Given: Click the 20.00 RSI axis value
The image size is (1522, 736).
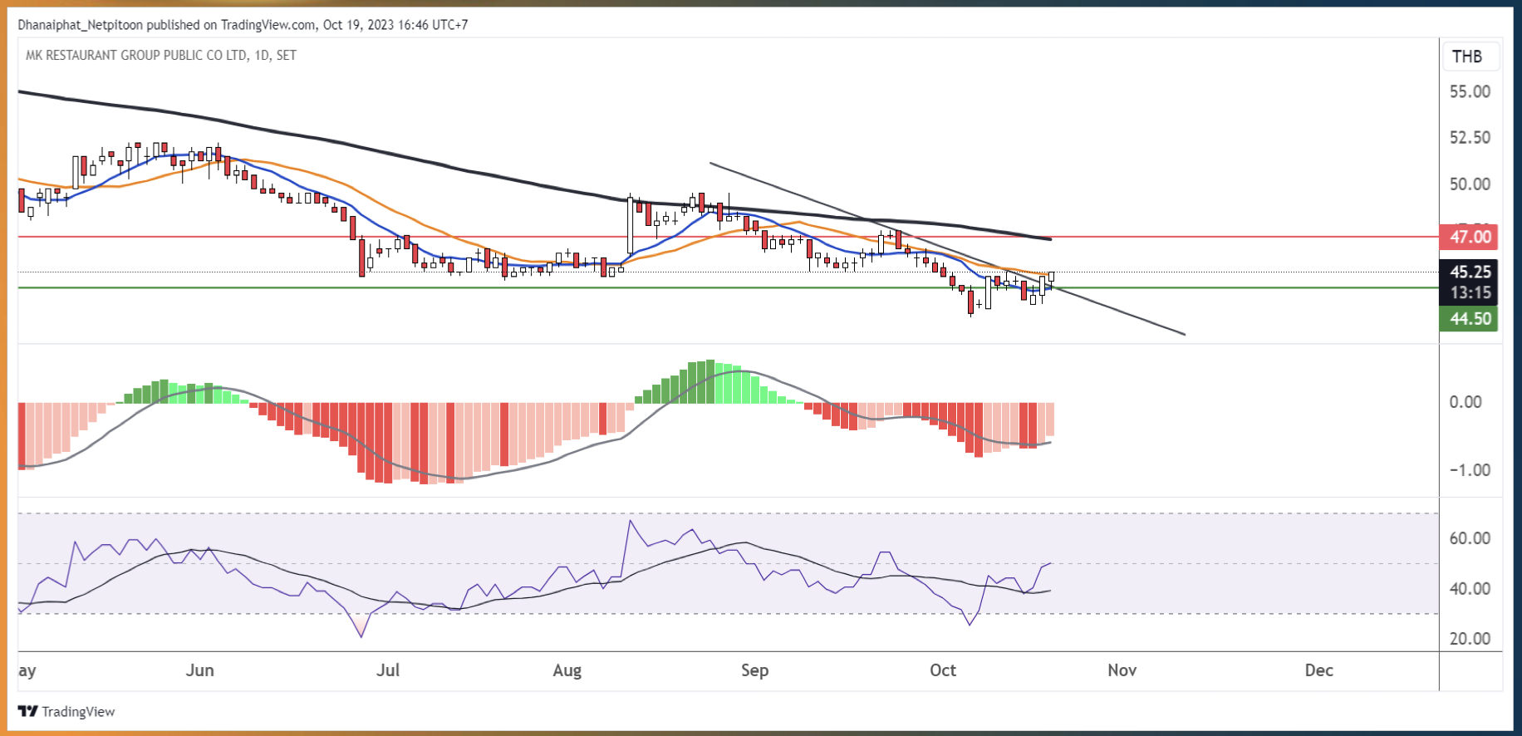Looking at the screenshot, I should point(1470,639).
